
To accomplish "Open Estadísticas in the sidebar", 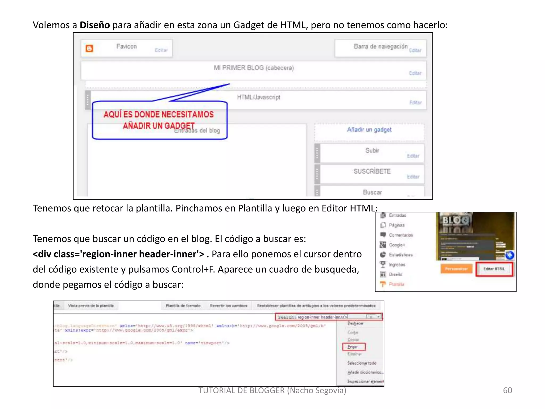I will point(401,255).
